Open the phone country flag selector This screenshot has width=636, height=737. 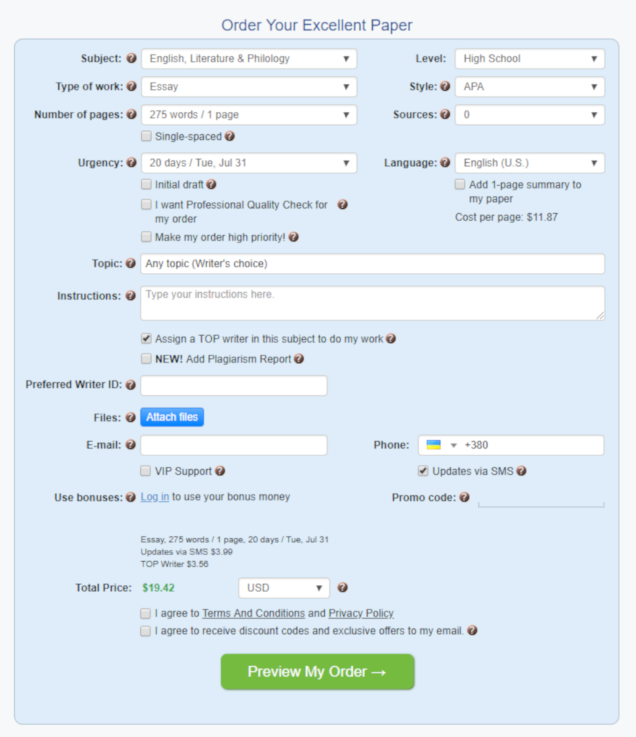pos(440,445)
